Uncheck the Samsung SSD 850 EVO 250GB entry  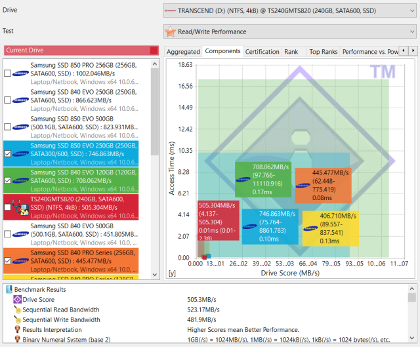tap(8, 153)
